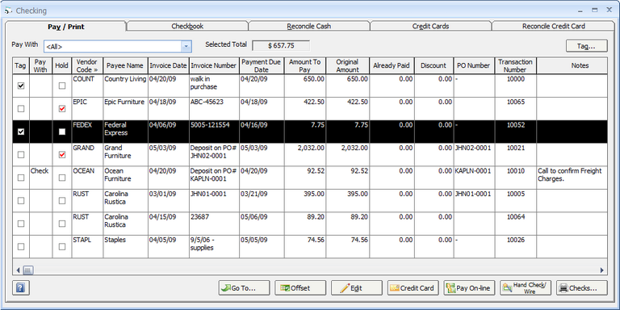Tag the Carolina Rustica invoice 23687 row
620x310 pixels.
coord(21,224)
